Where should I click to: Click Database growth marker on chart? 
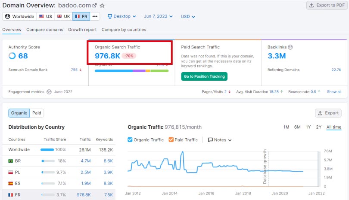pos(265,167)
